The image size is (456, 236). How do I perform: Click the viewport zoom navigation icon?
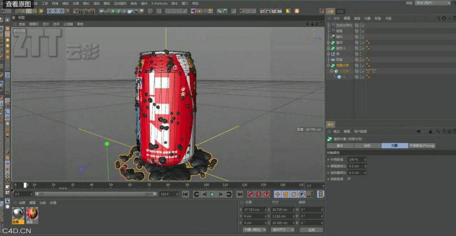pos(312,24)
